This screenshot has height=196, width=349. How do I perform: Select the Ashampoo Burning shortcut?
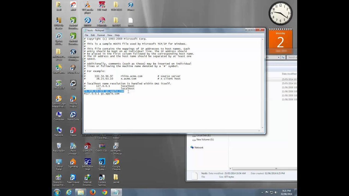coord(73,55)
